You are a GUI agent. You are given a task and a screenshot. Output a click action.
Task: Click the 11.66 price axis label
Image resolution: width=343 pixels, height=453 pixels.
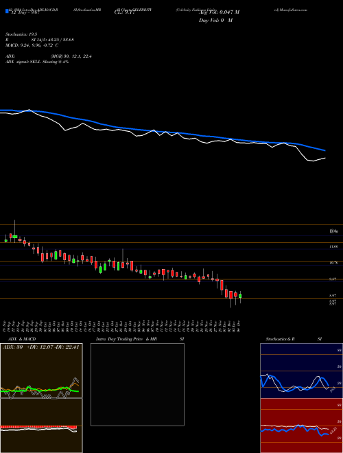tap(333, 246)
